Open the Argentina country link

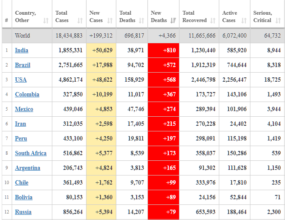[27, 168]
